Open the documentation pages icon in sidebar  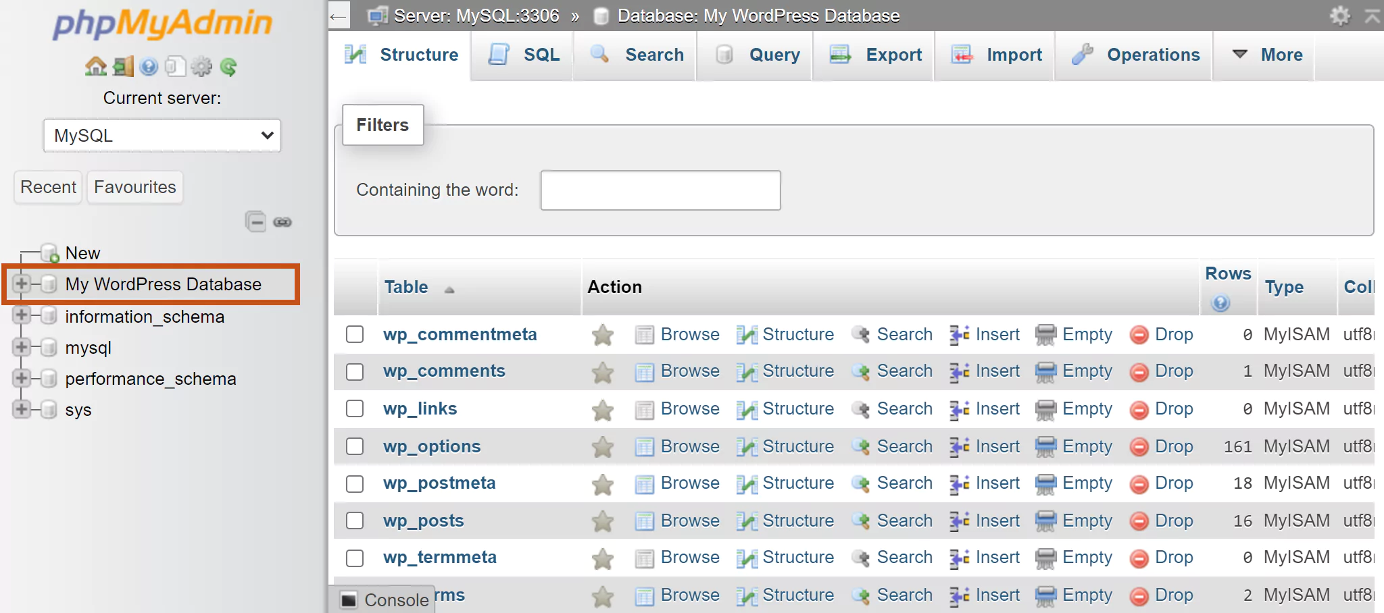point(174,66)
